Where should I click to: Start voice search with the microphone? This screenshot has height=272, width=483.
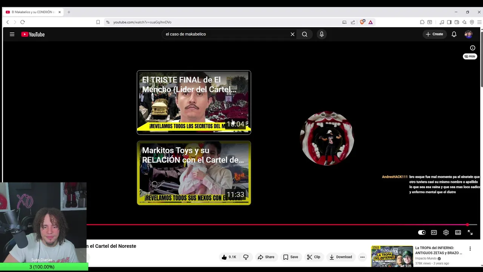[x=321, y=34]
